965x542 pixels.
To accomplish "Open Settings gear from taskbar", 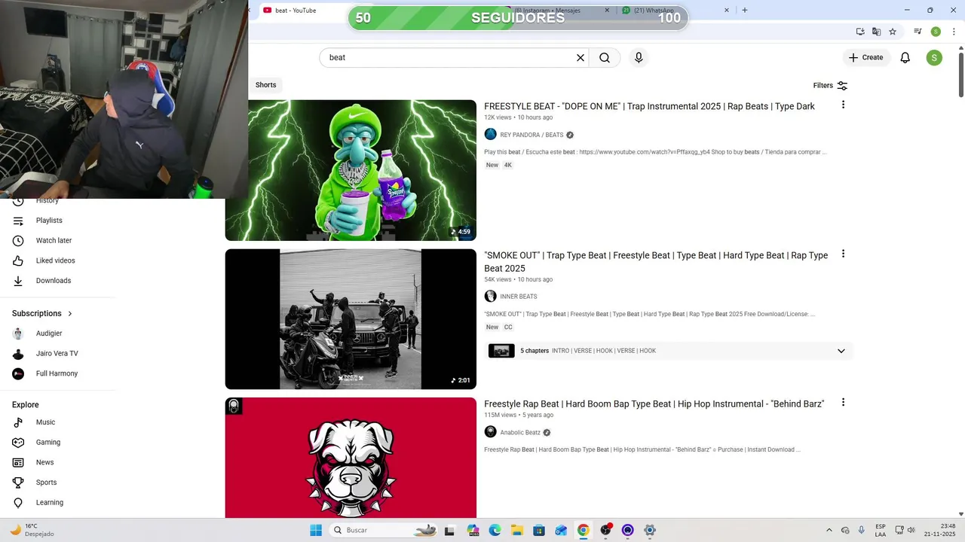I will [650, 530].
